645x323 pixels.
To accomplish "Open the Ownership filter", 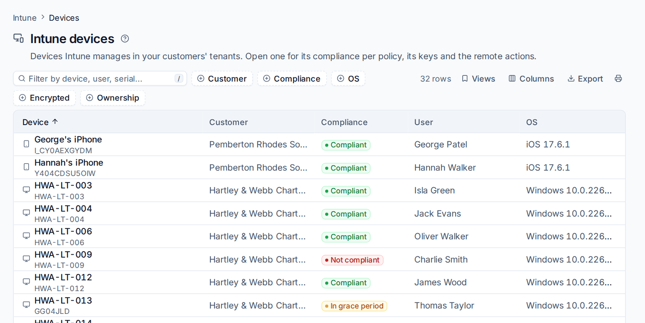I will tap(113, 98).
